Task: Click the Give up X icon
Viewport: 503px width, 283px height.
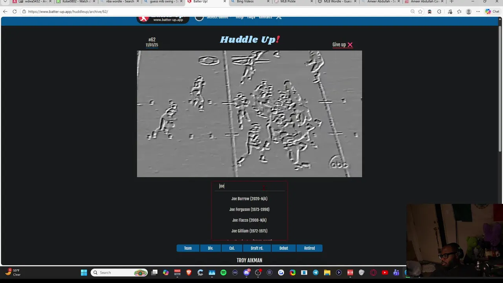Action: point(350,45)
